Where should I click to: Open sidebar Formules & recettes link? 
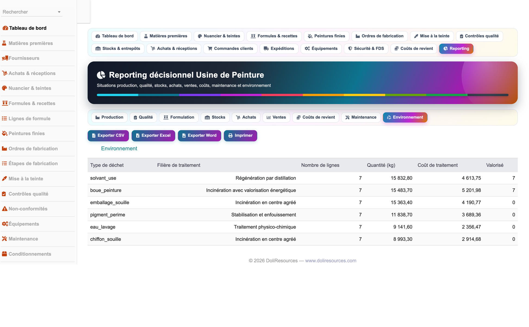32,103
